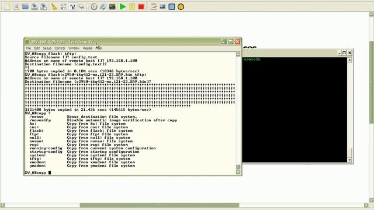Click the New blank topology icon
This screenshot has height=210, width=374.
[x=8, y=6]
